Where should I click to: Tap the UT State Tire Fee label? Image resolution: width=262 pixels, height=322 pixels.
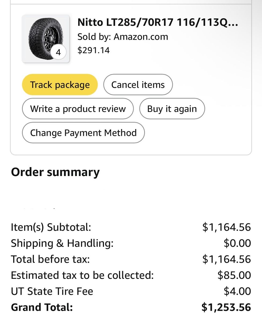(52, 291)
